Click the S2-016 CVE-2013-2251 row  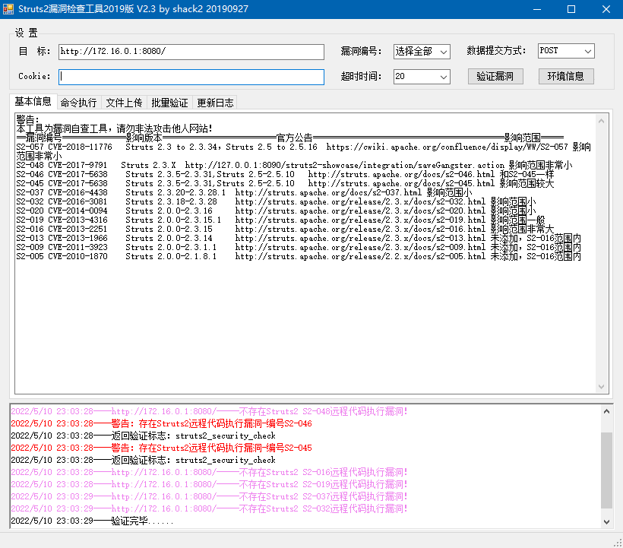point(285,230)
